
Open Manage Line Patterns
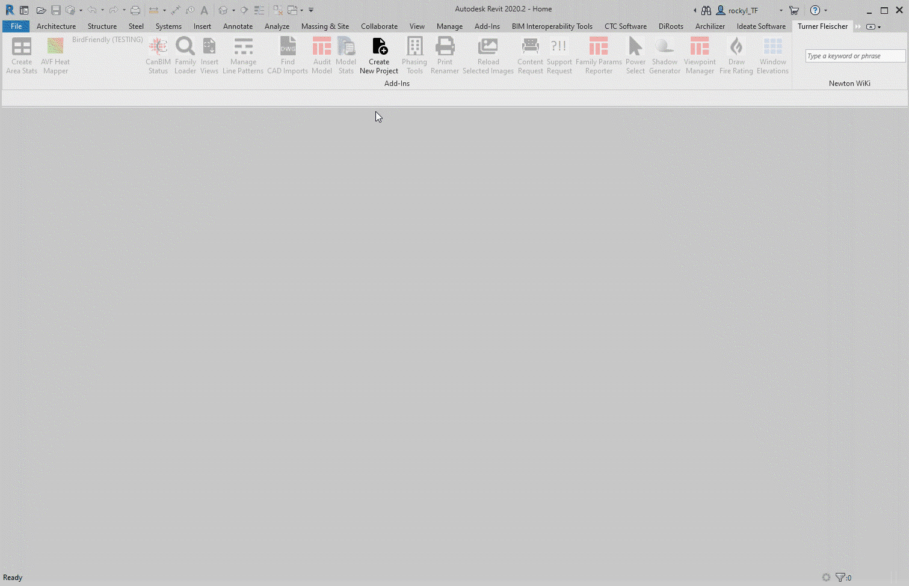pyautogui.click(x=243, y=56)
